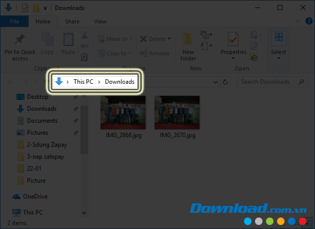Screen dimensions: 315x229
Task: Click New folder icon in title bar toolbar
Action: tap(36, 8)
